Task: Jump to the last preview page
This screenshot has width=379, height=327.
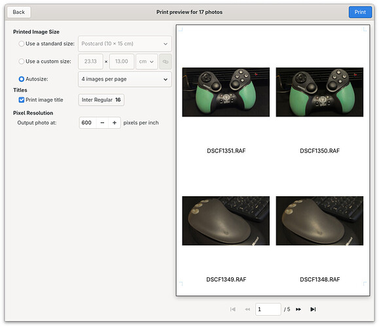Action: [x=313, y=309]
